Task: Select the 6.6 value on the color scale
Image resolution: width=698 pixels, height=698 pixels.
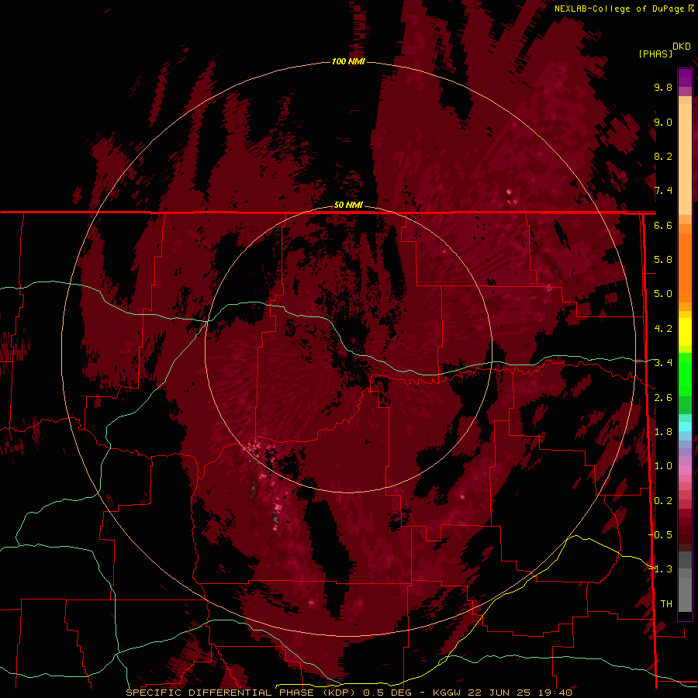Action: point(663,225)
